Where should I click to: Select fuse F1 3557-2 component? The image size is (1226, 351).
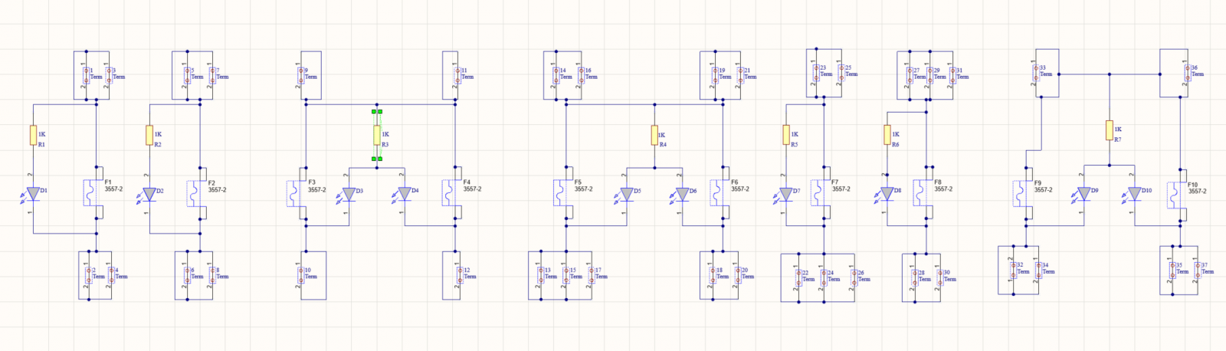pyautogui.click(x=92, y=192)
